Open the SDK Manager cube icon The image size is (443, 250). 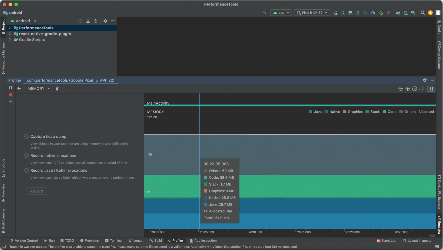point(413,13)
